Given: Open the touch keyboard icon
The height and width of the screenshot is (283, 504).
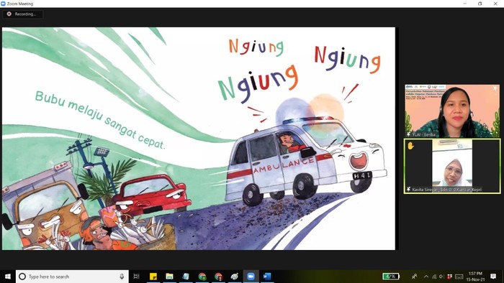Looking at the screenshot, I should [x=459, y=277].
